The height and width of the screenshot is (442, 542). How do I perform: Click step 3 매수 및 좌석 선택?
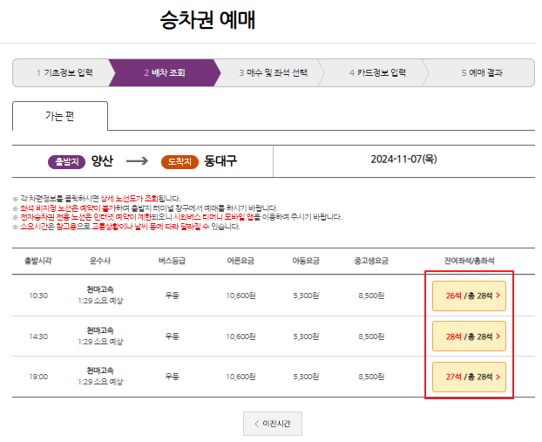coord(273,72)
